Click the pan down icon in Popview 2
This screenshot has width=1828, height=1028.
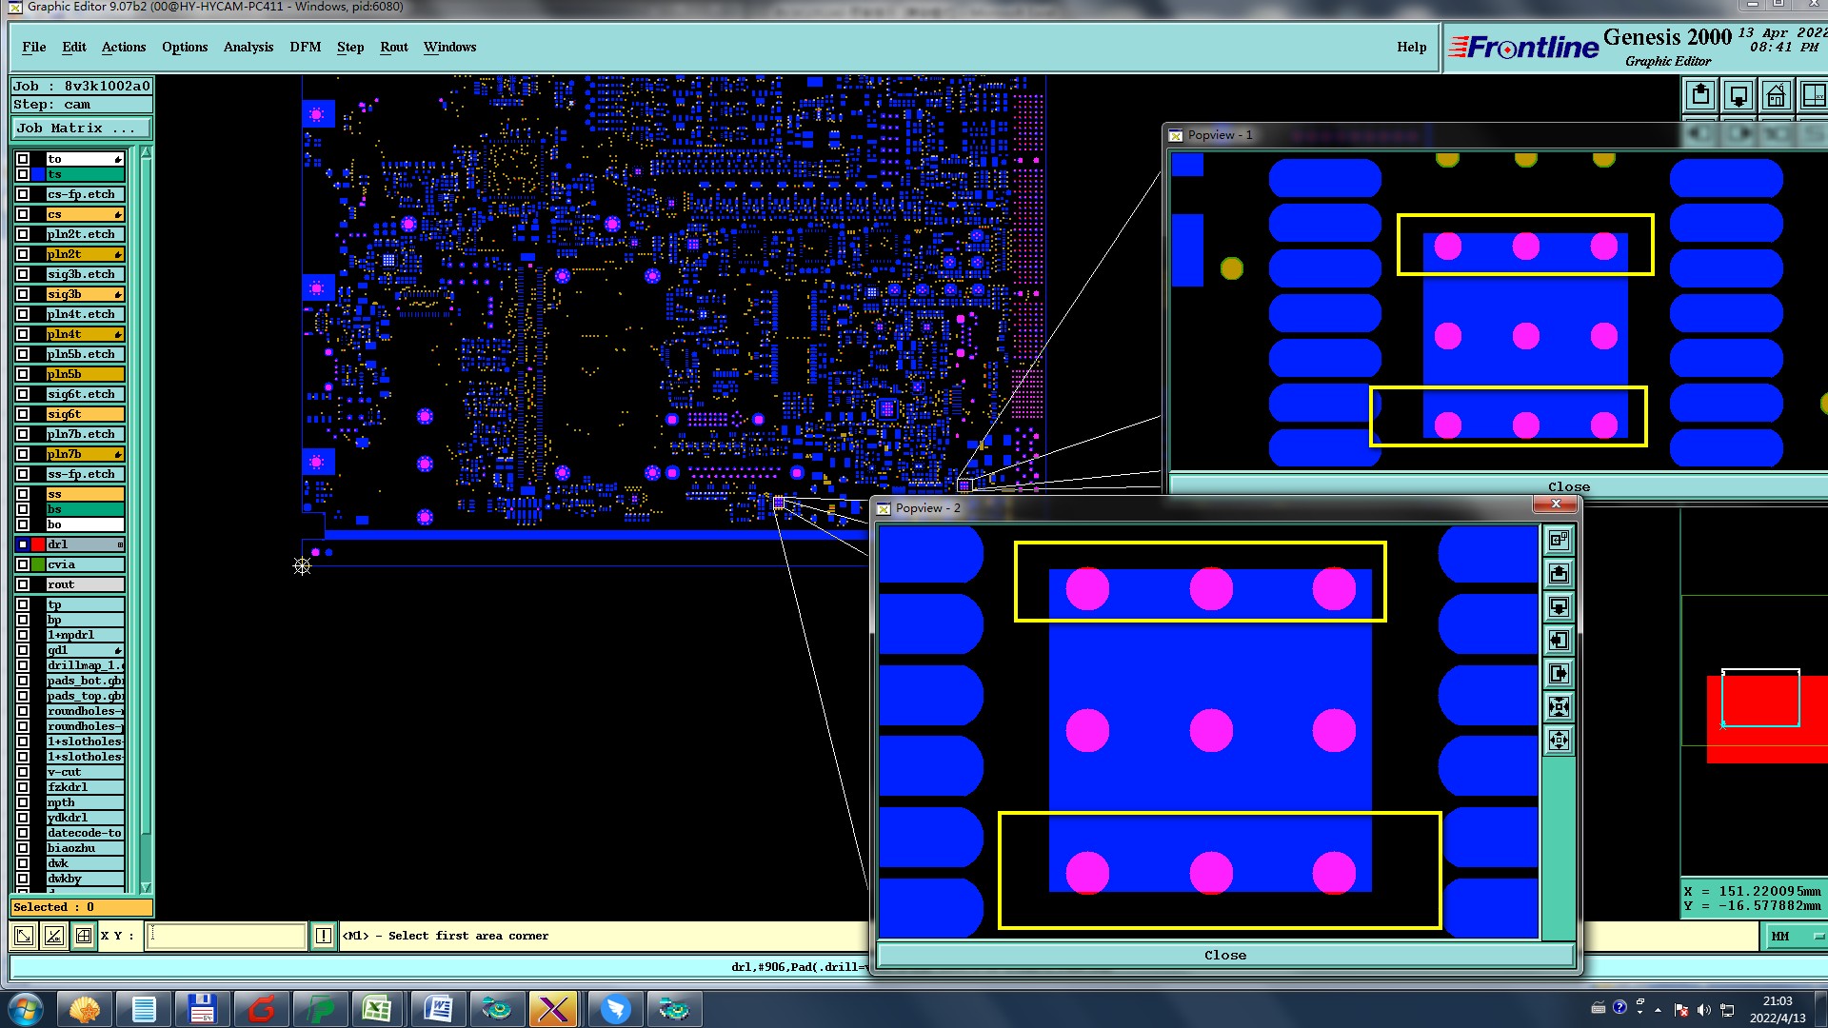click(1559, 607)
